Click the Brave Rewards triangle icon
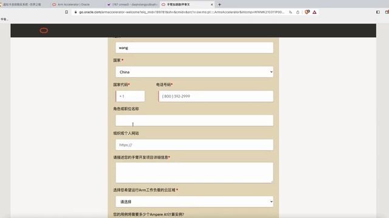Screen dimensions: 389x218 pyautogui.click(x=314, y=12)
